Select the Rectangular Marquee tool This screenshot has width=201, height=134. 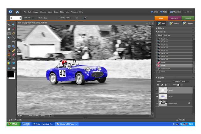point(9,33)
